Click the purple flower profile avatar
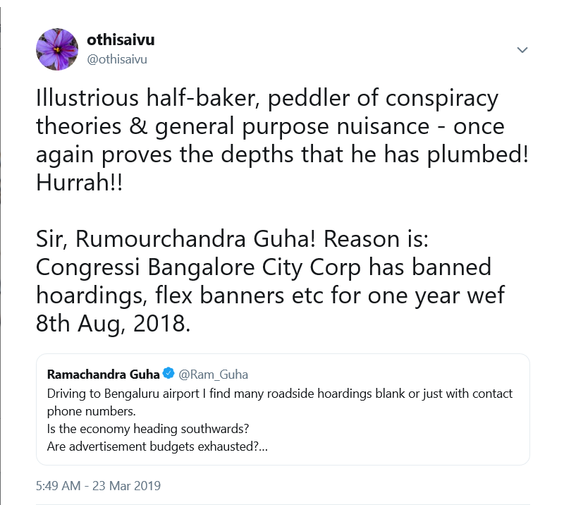The height and width of the screenshot is (505, 564). [57, 49]
